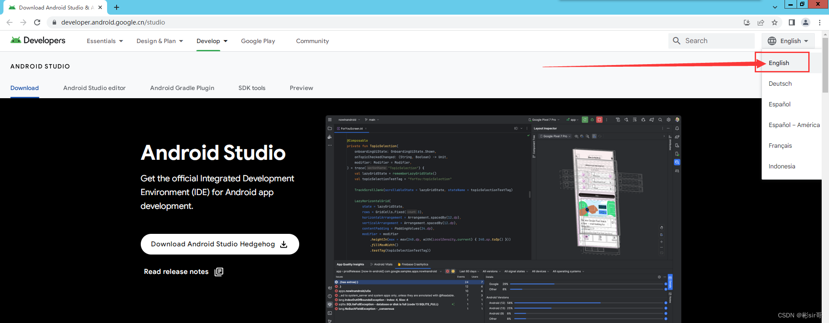The image size is (829, 323).
Task: Open the tab search chevron
Action: (775, 7)
